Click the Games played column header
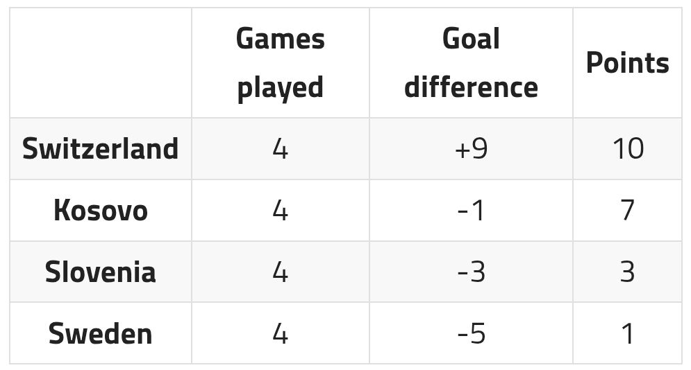This screenshot has width=691, height=370. click(280, 63)
